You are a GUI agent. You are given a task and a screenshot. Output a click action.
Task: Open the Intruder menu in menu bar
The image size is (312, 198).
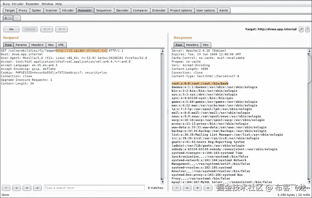tap(18, 4)
